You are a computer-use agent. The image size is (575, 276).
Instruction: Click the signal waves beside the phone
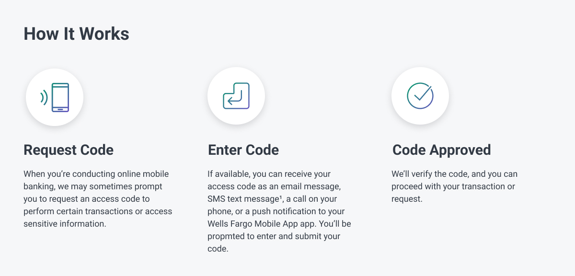point(44,98)
